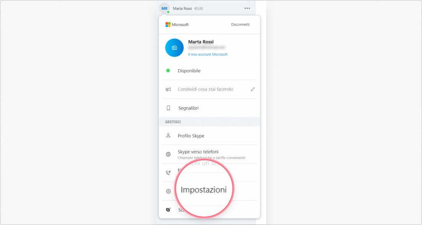Click the megaphone icon

(168, 89)
